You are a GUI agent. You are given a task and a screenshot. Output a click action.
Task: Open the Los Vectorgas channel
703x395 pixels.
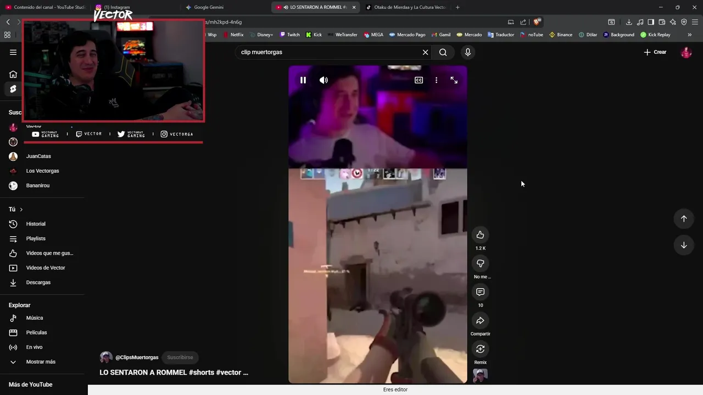pyautogui.click(x=42, y=171)
